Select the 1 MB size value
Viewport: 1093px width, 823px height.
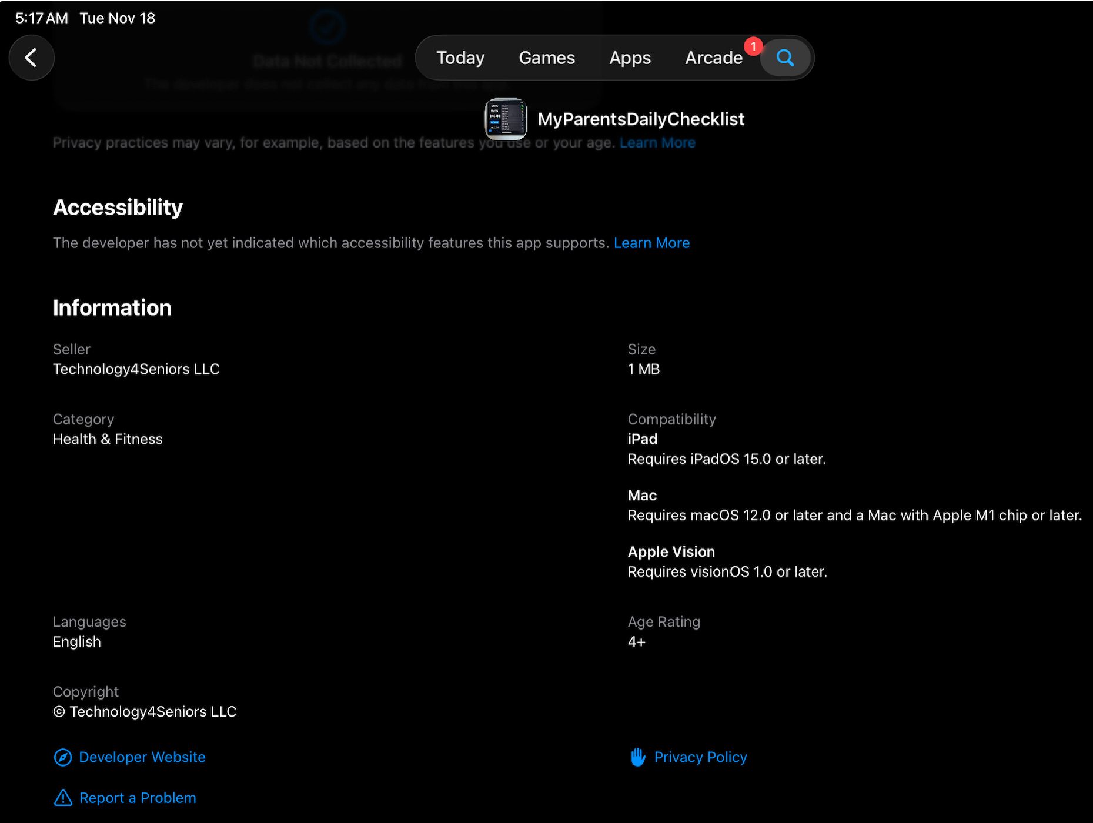[644, 369]
